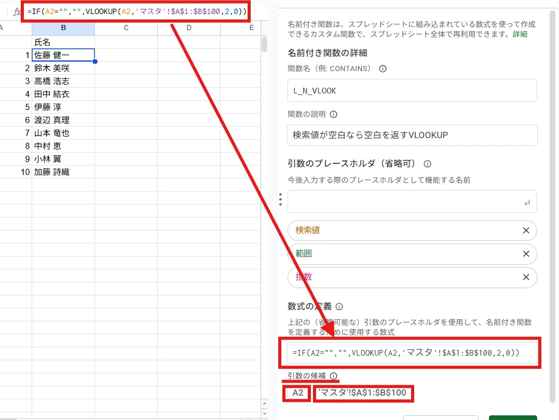Remove the 指数 argument placeholder
Image resolution: width=559 pixels, height=420 pixels.
coord(526,277)
